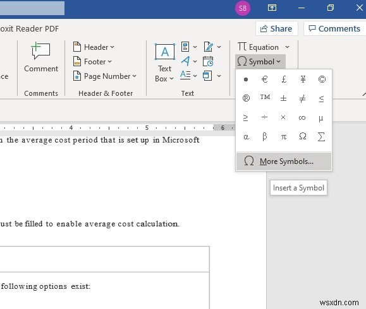
Task: Insert the pi symbol
Action: pos(284,136)
